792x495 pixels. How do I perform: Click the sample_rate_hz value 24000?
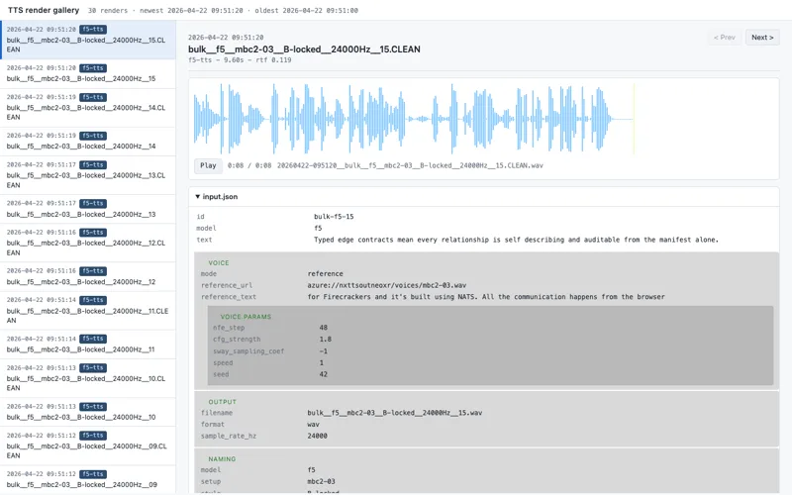click(317, 436)
